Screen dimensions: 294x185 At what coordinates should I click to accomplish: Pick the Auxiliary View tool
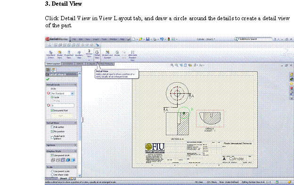[x=79, y=54]
